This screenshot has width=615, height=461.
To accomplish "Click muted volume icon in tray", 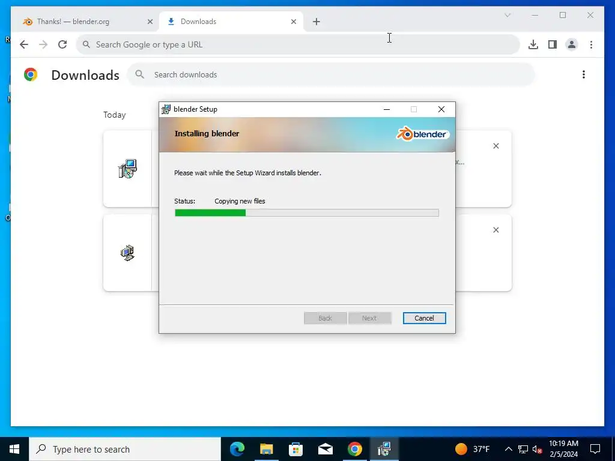I will (x=537, y=449).
